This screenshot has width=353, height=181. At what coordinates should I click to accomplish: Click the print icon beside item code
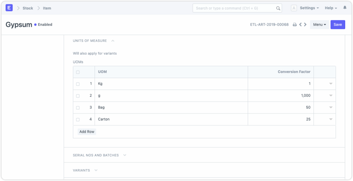point(295,25)
